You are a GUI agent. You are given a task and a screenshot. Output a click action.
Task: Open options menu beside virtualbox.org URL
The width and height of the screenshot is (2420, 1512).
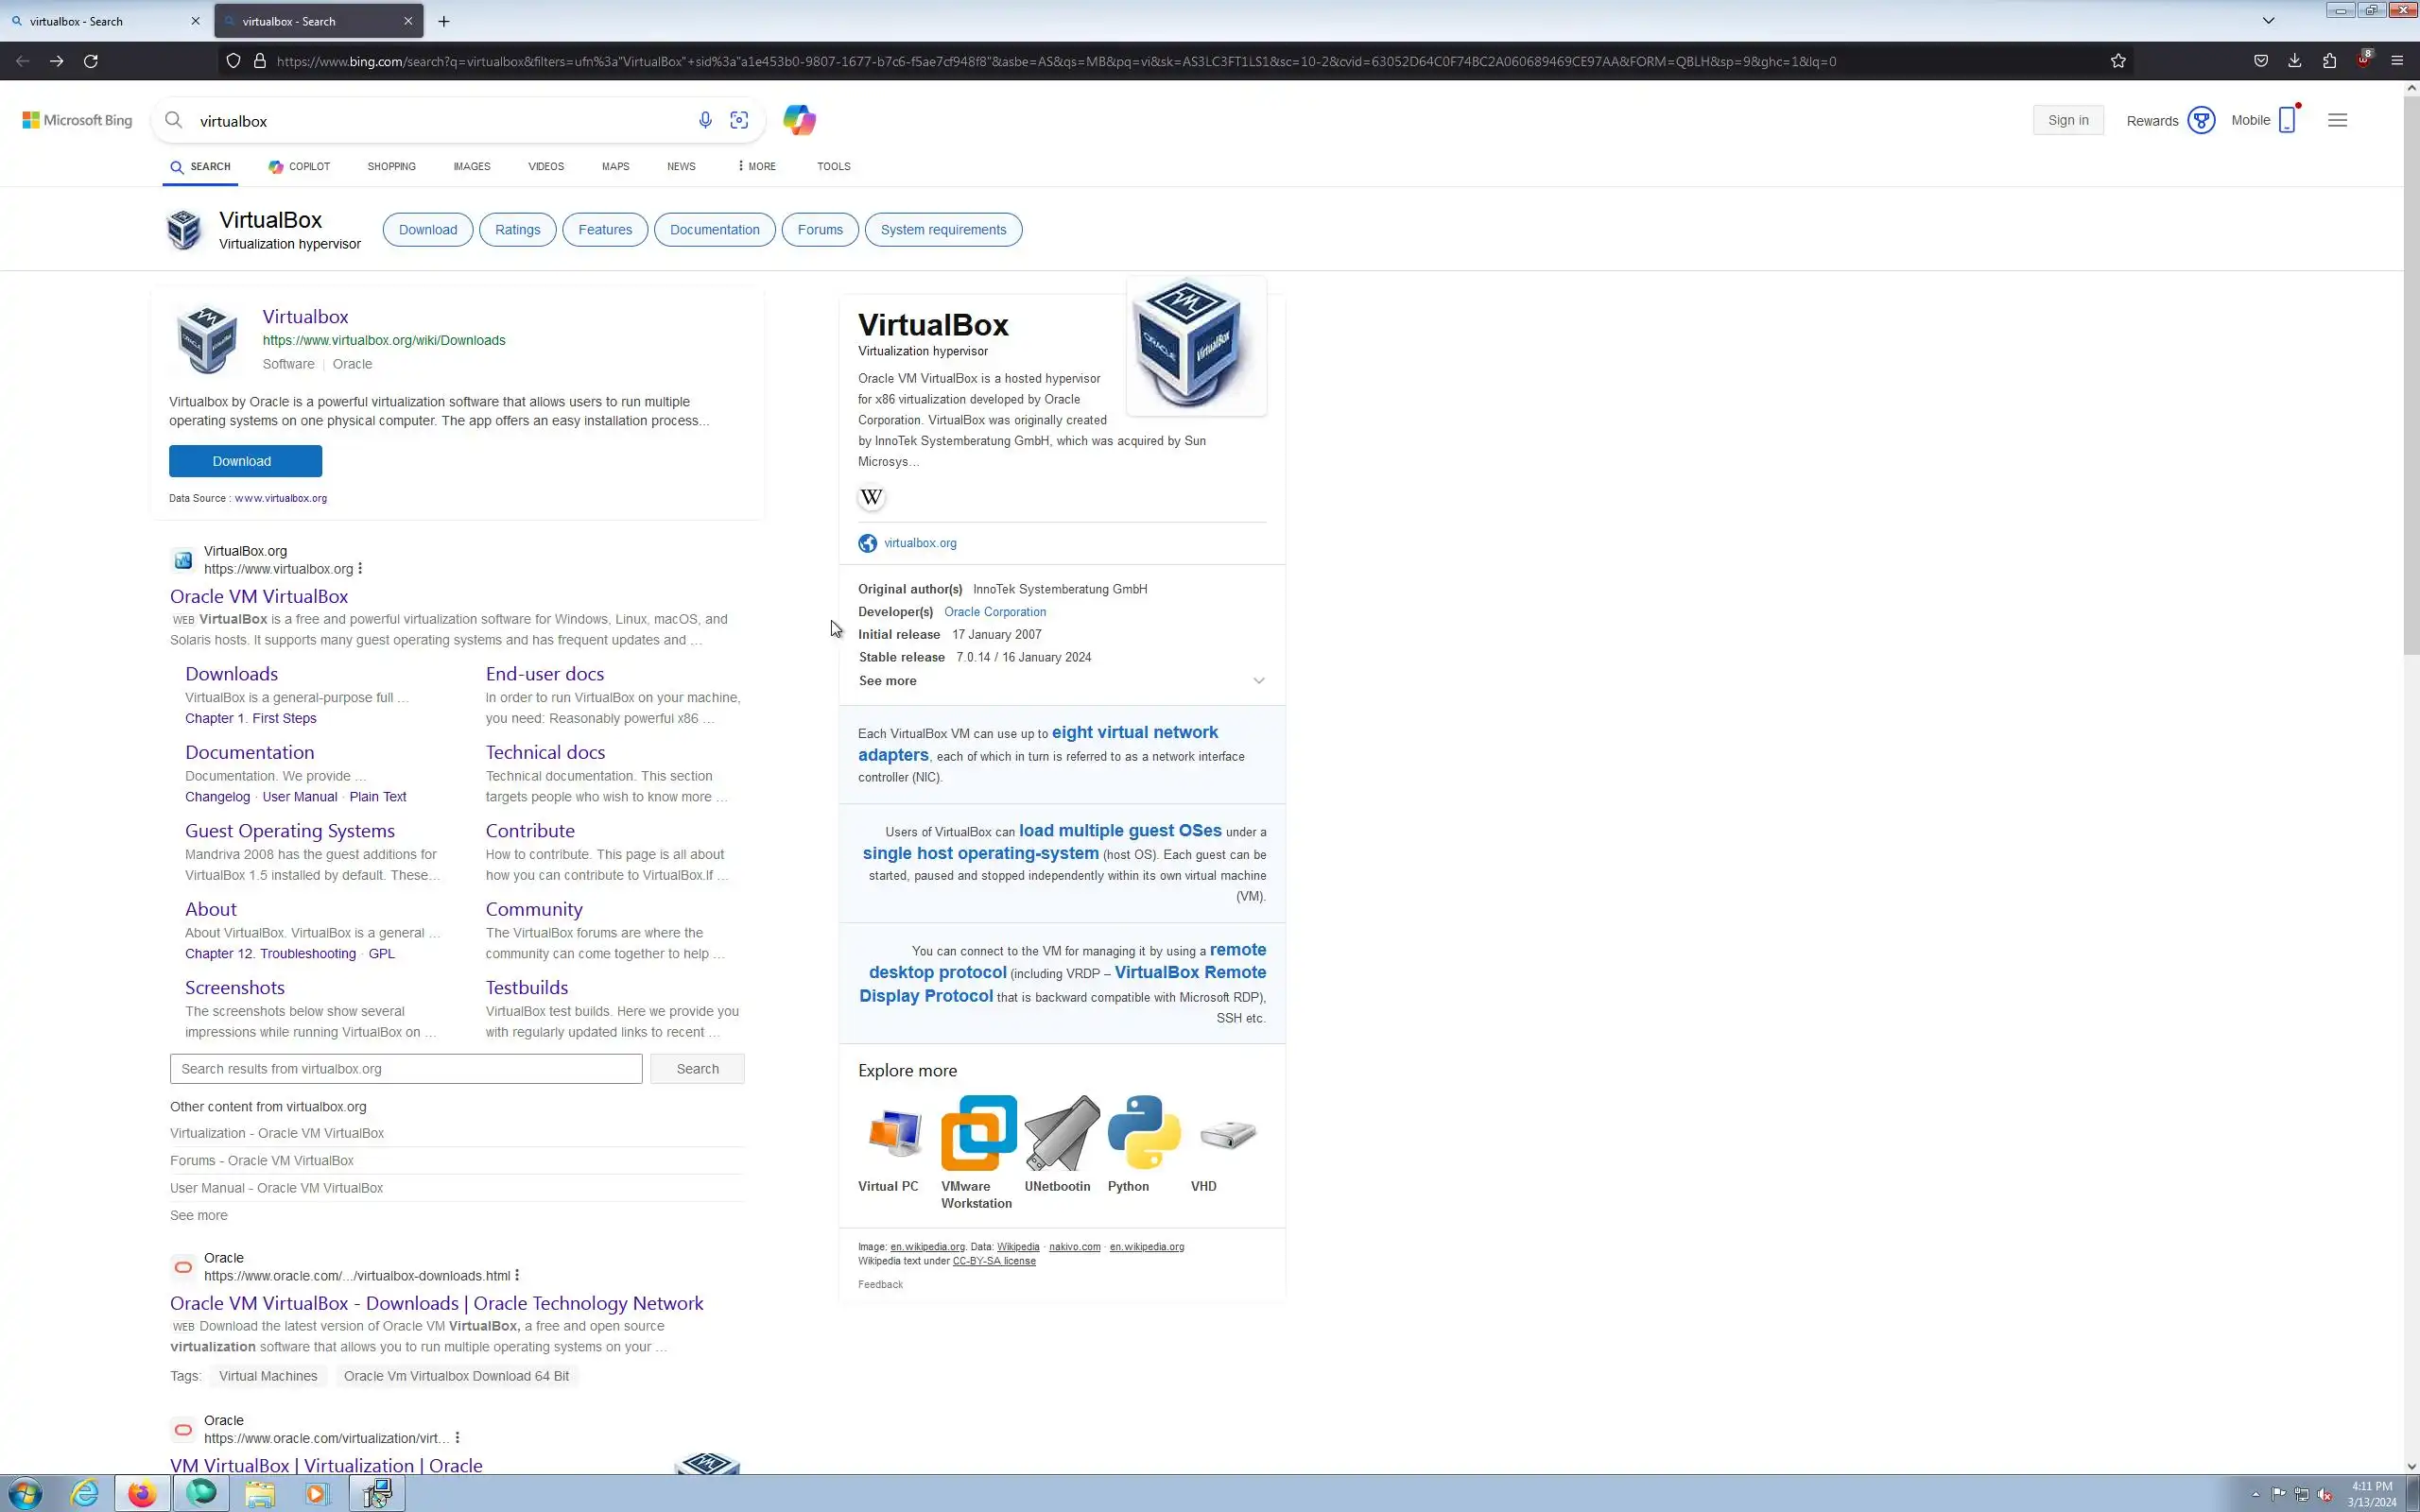(360, 569)
